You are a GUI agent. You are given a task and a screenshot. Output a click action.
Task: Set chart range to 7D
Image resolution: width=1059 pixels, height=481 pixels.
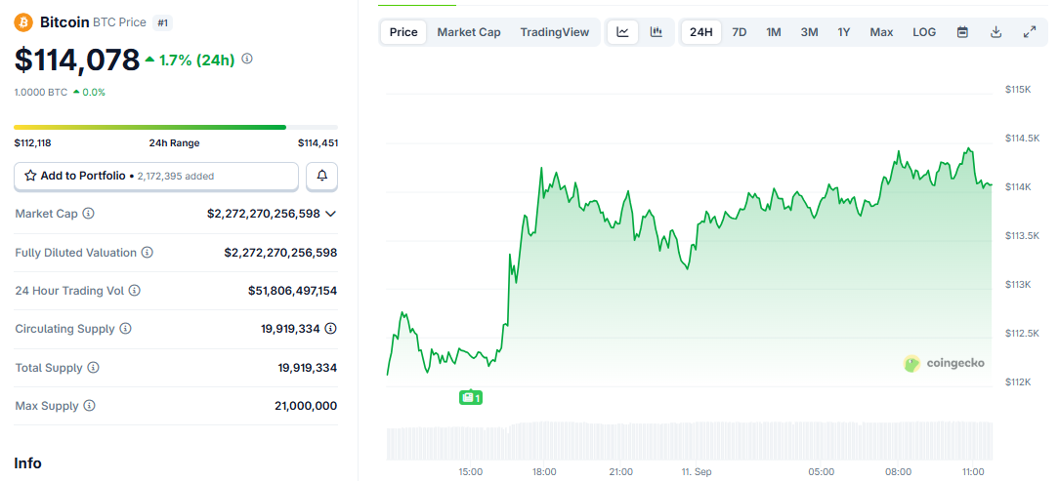(x=740, y=31)
